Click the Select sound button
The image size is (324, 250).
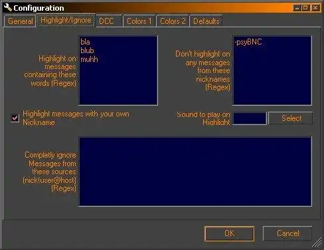(x=291, y=118)
